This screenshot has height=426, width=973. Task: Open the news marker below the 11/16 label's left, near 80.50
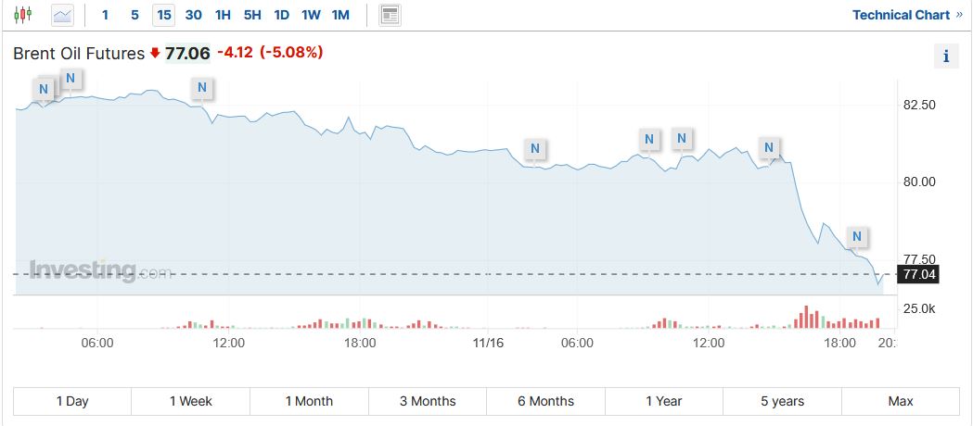click(x=534, y=148)
